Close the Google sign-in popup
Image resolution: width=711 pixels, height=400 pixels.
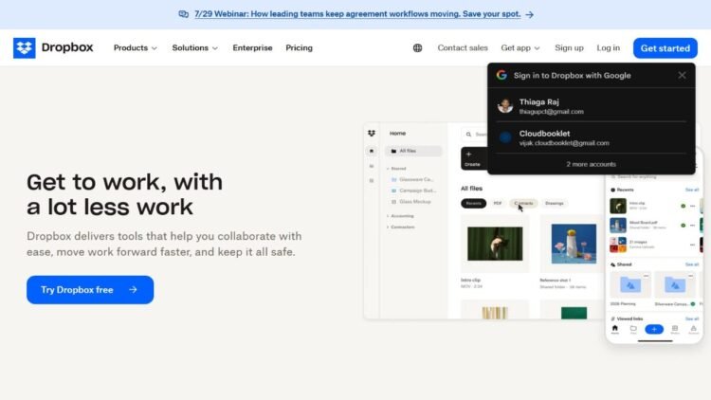tap(682, 75)
